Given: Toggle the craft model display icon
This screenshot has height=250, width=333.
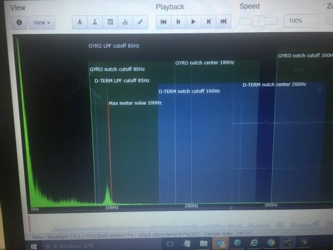Looking at the screenshot, I should [80, 22].
